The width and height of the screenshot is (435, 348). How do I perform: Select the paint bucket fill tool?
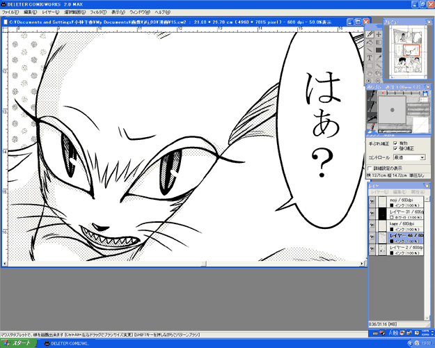(x=370, y=42)
